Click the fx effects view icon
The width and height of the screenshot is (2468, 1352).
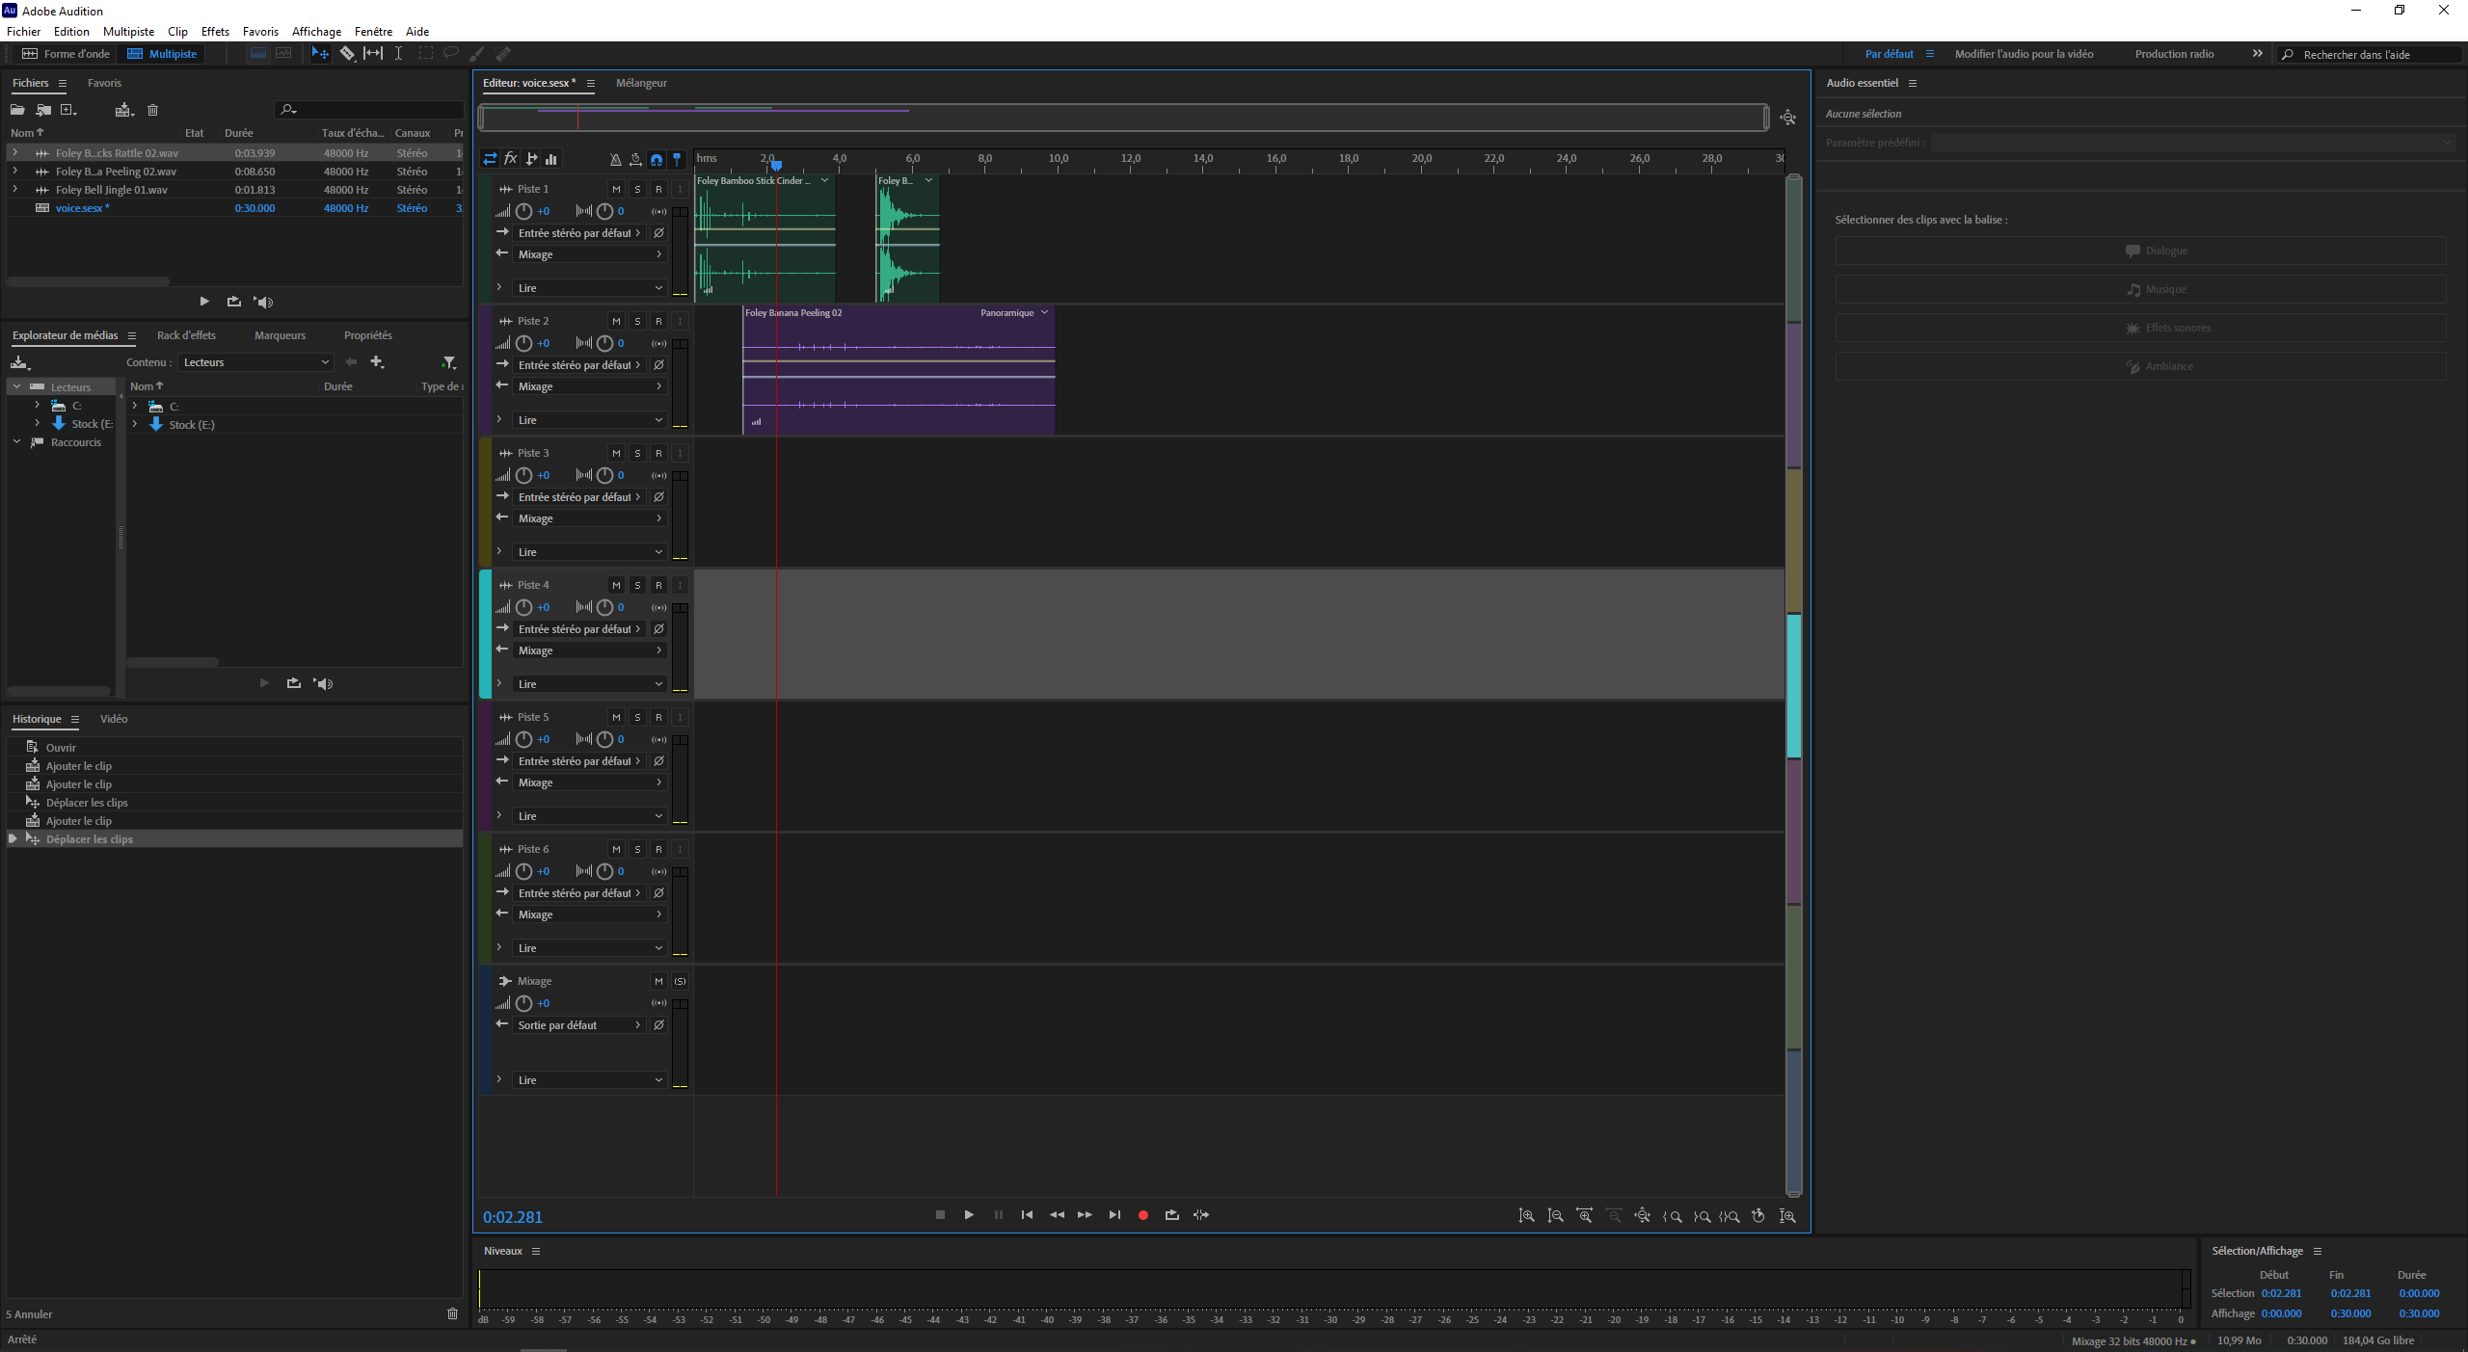(511, 159)
